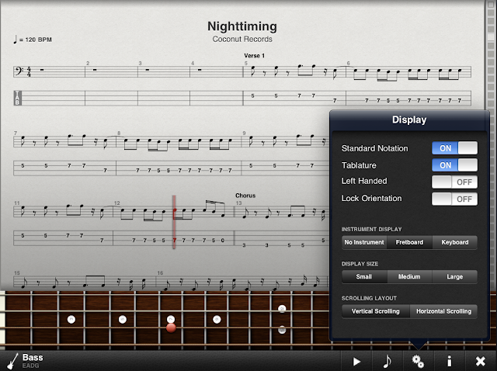
Task: Close the song with the X icon
Action: 480,361
